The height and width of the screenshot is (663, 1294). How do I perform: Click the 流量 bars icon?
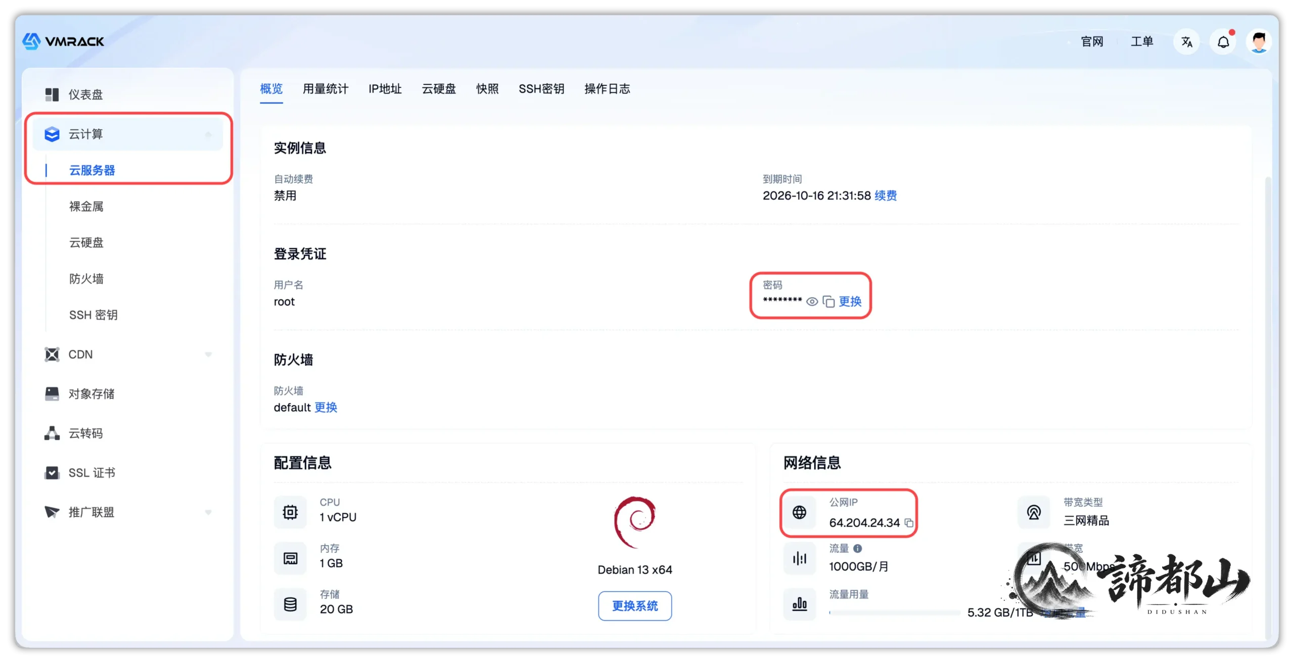point(800,558)
